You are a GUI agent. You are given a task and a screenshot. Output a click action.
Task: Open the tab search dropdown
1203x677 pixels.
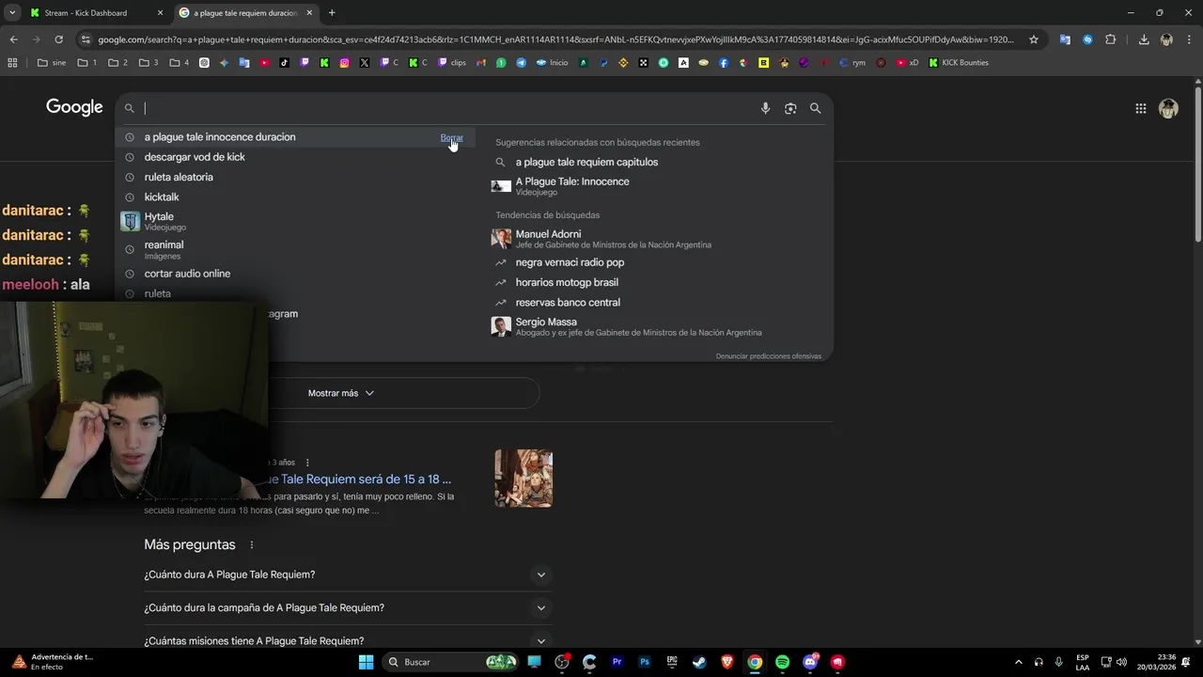[x=12, y=13]
